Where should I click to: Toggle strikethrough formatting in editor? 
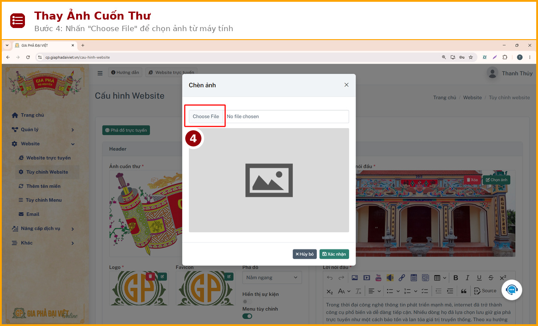pos(491,278)
